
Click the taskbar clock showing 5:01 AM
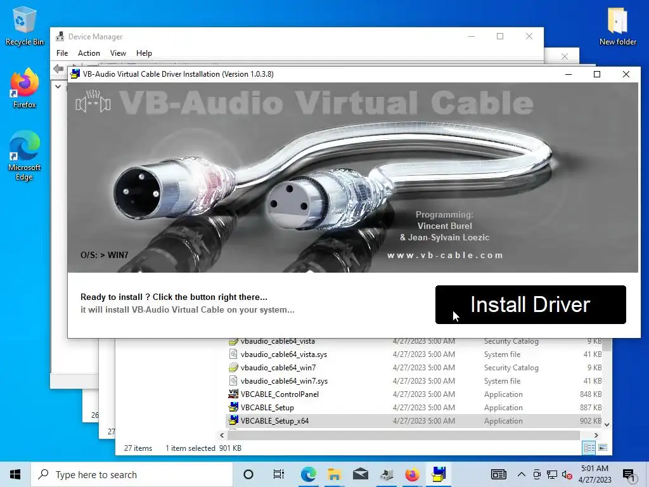pyautogui.click(x=594, y=474)
